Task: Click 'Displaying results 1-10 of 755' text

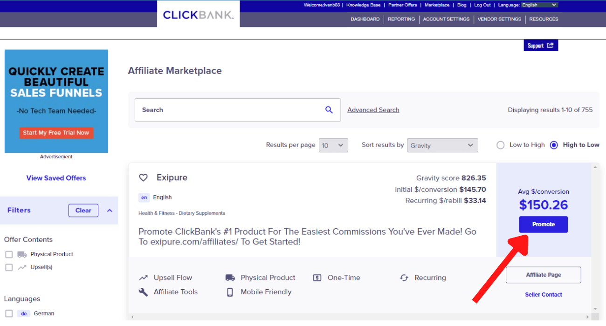Action: click(550, 110)
